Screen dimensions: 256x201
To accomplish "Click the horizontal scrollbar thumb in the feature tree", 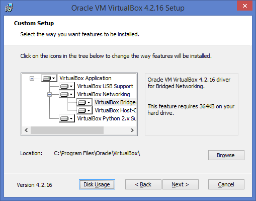I will 67,130.
